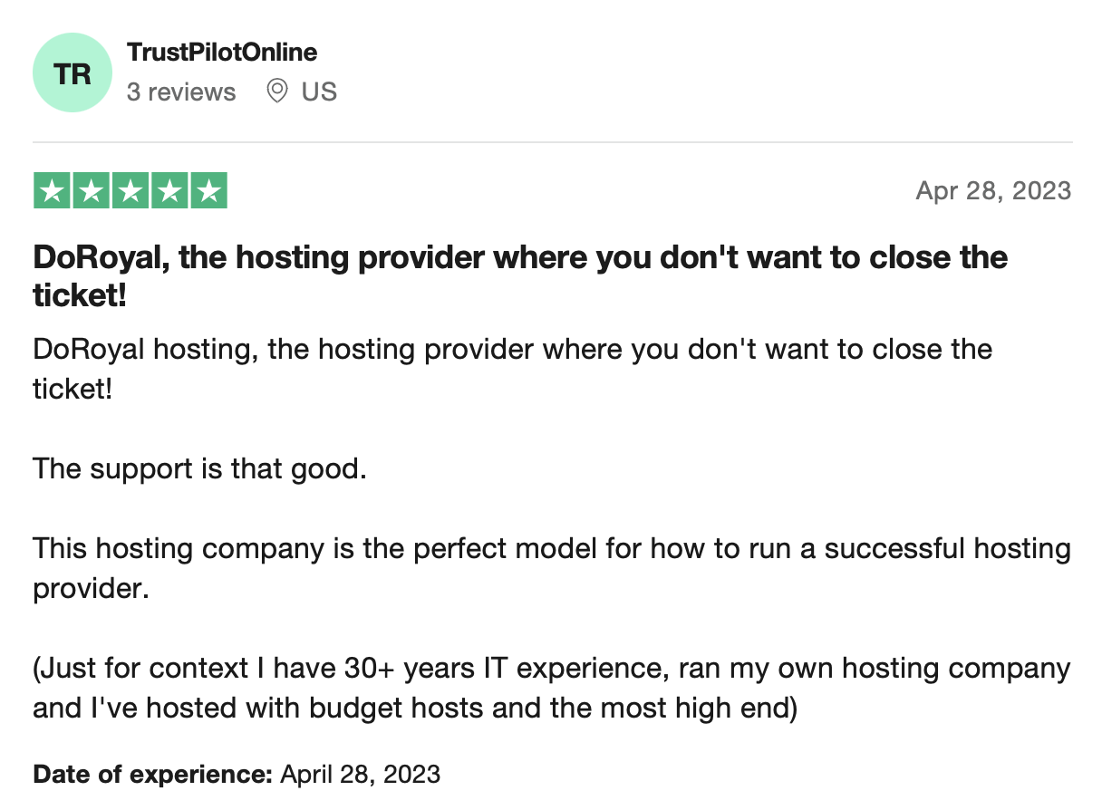Select the fifth green rating star

click(x=208, y=191)
